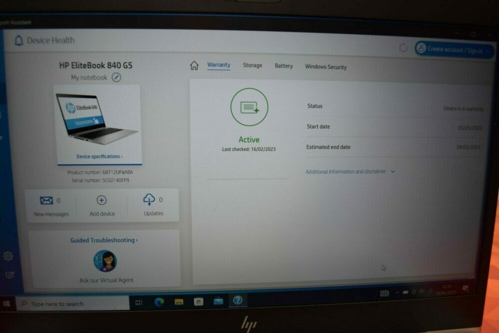Viewport: 499px width, 333px height.
Task: Open the Create account / Sign in button
Action: tap(455, 49)
